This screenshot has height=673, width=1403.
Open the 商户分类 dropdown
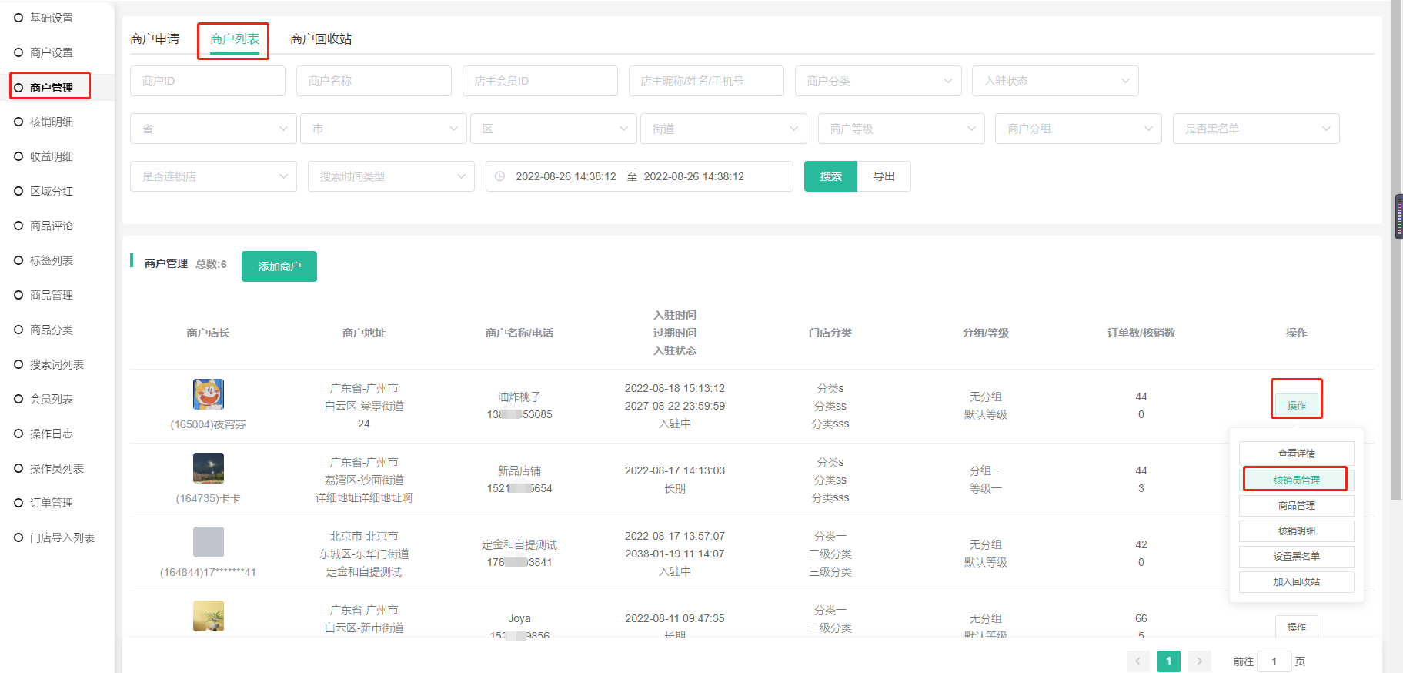click(877, 81)
